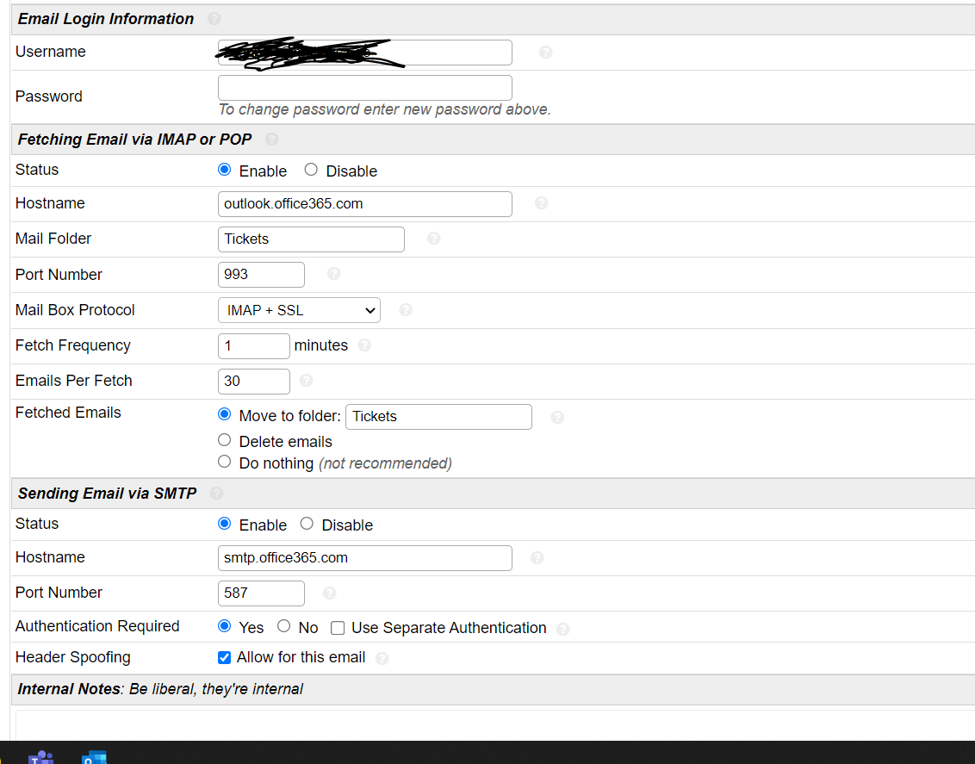975x764 pixels.
Task: Open Outlook from the taskbar
Action: 93,756
